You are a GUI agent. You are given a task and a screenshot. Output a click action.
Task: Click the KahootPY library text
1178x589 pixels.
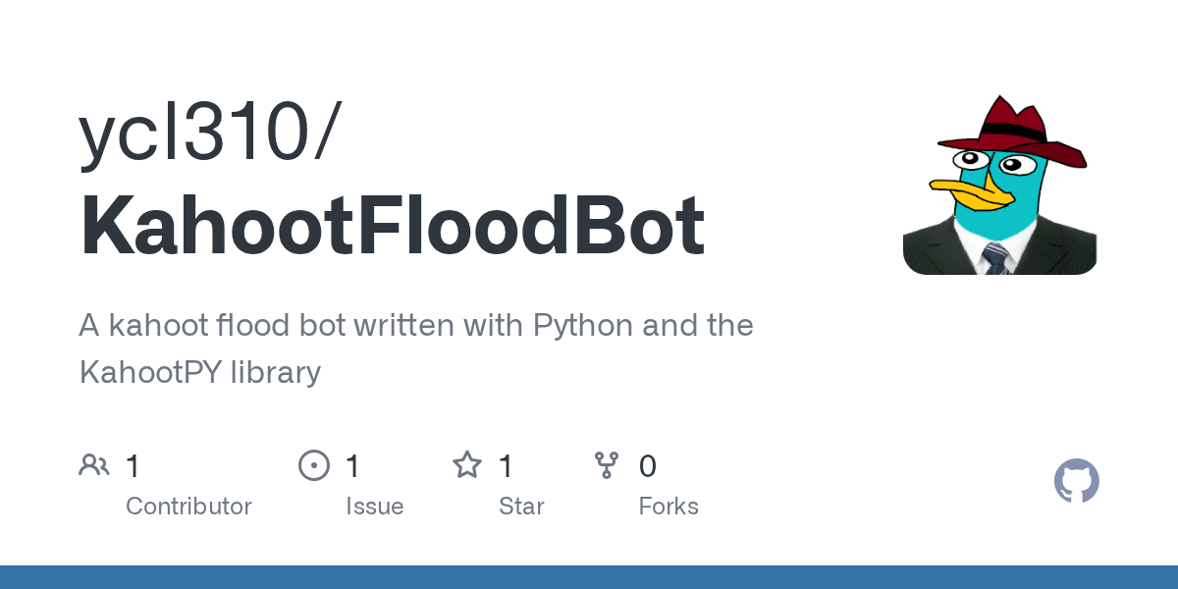coord(199,372)
